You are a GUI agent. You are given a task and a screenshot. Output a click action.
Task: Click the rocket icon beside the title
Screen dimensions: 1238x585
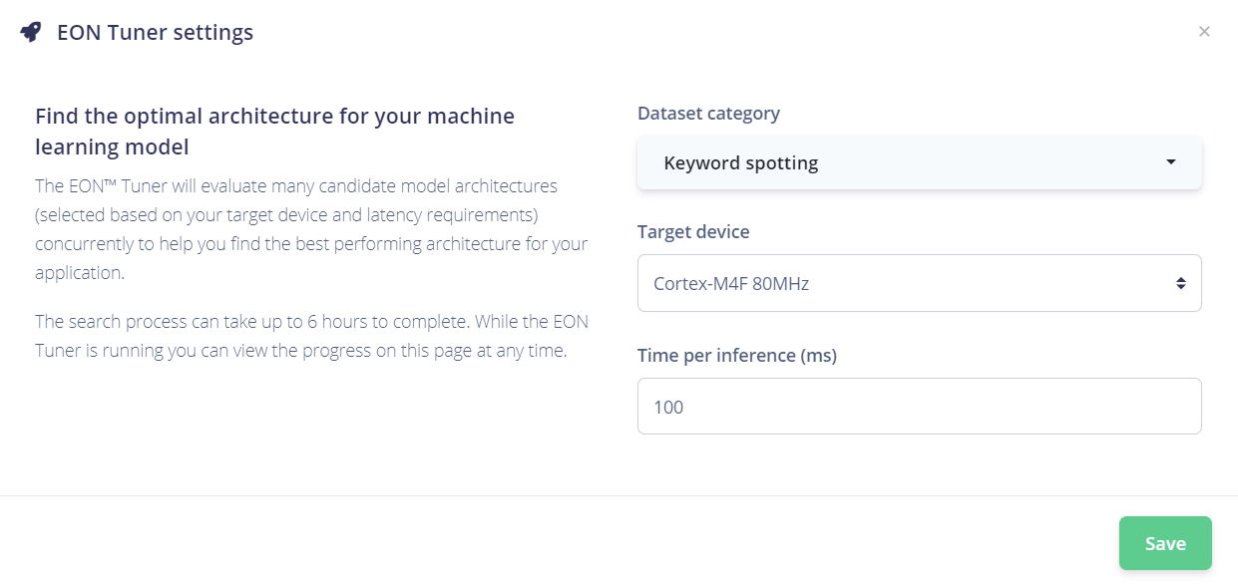tap(31, 32)
